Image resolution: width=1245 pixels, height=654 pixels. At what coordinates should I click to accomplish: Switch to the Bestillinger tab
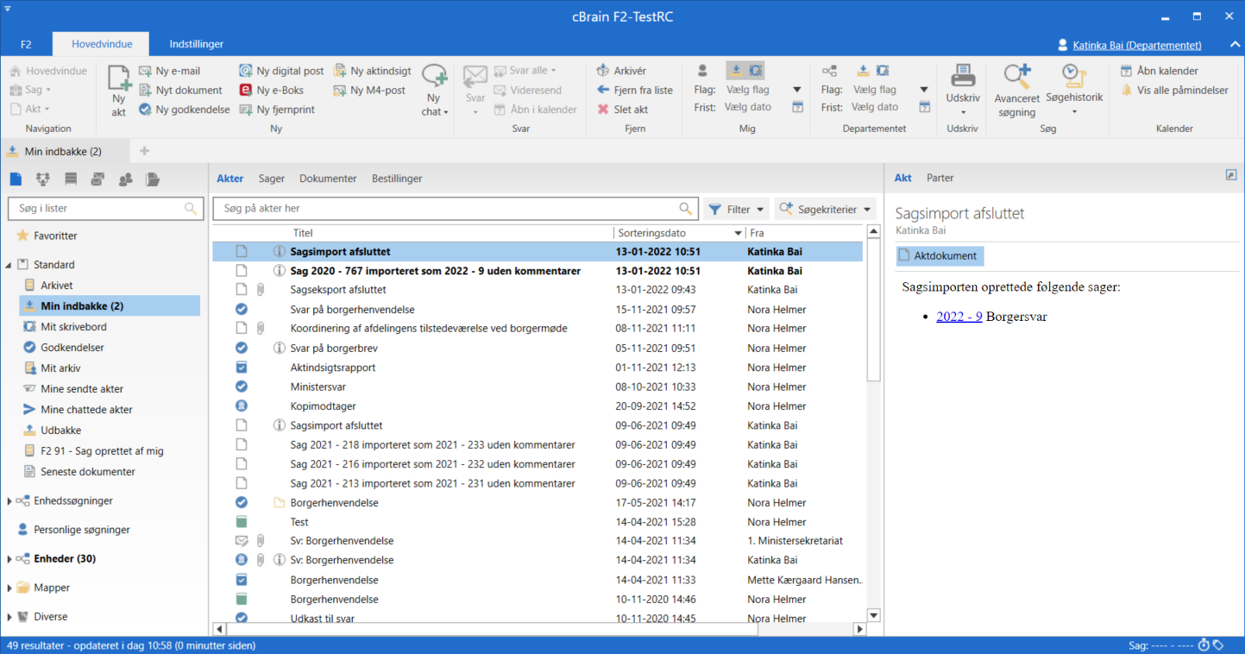click(x=397, y=179)
